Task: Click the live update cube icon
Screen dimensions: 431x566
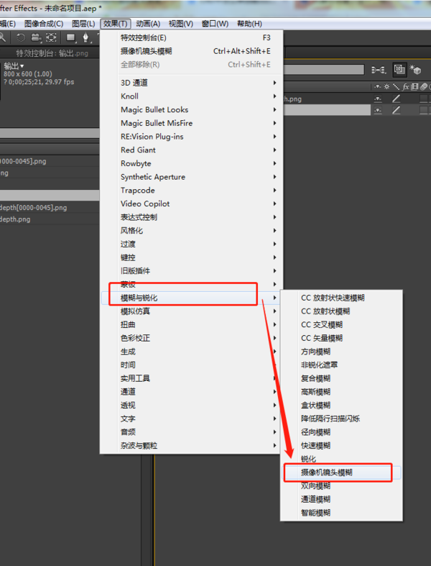Action: pos(415,70)
